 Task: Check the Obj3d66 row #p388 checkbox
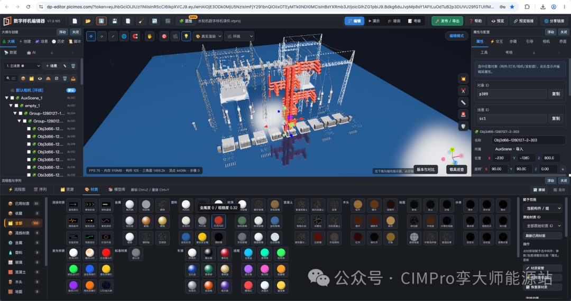tap(29, 137)
